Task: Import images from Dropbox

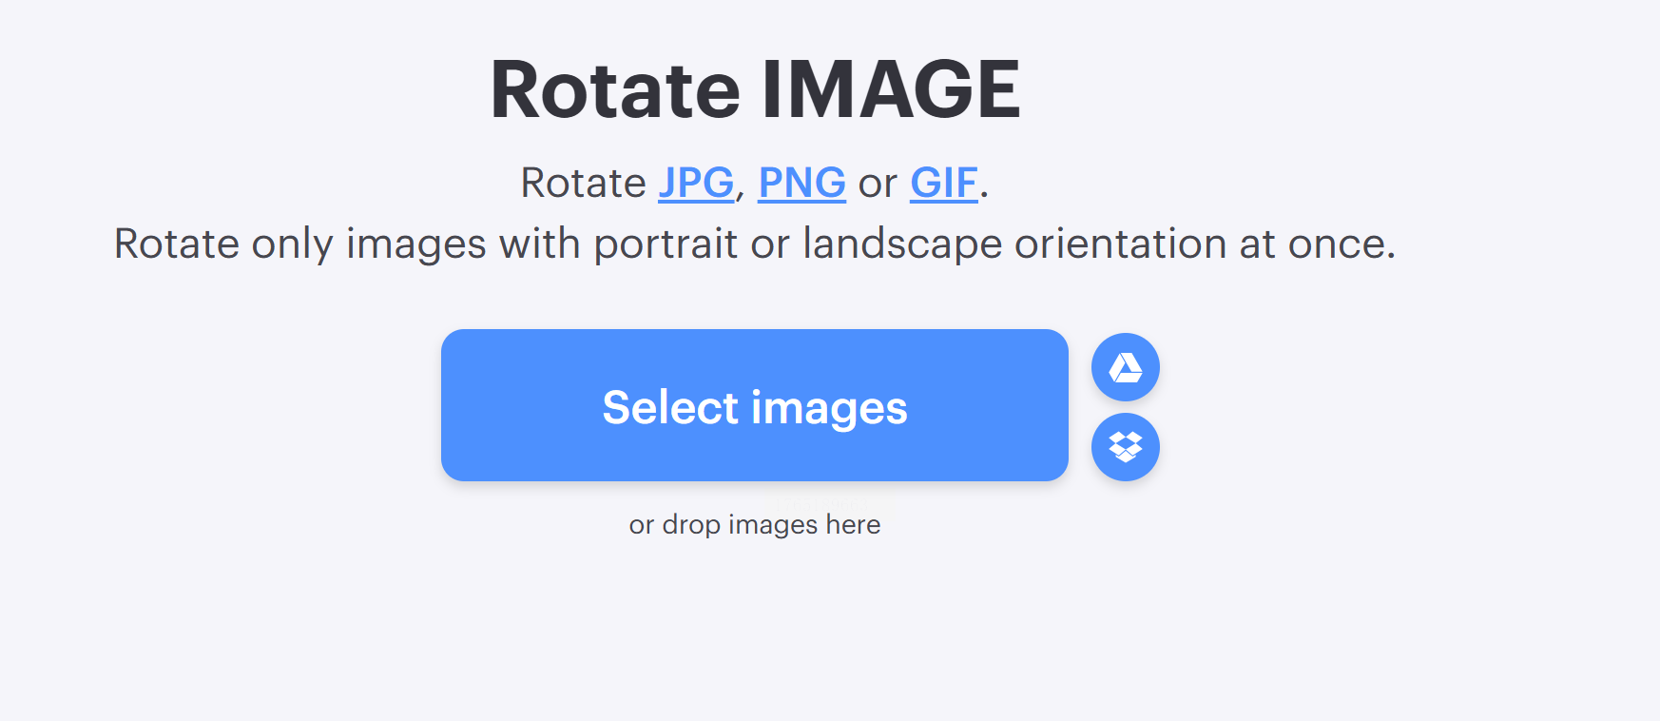Action: click(x=1125, y=447)
